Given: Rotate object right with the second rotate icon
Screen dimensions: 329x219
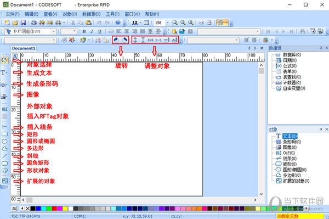Looking at the screenshot, I should (124, 40).
